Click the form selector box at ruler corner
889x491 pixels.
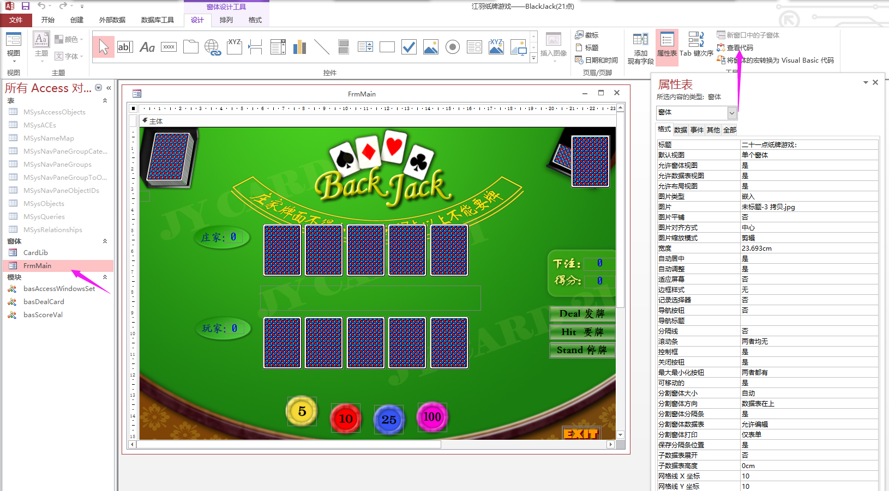[x=133, y=108]
